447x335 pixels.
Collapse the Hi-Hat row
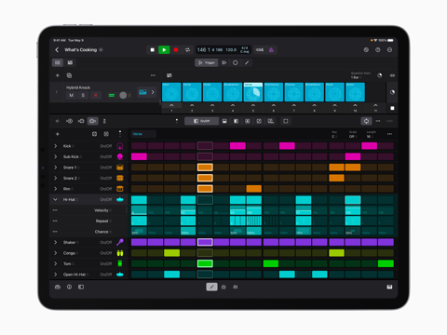pos(56,199)
